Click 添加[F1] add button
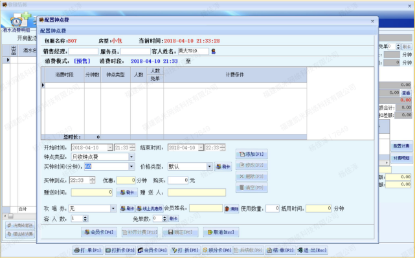 251,154
